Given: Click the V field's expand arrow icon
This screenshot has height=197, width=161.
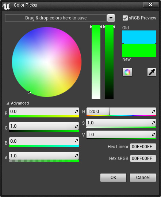Looking at the screenshot, I should [153, 134].
